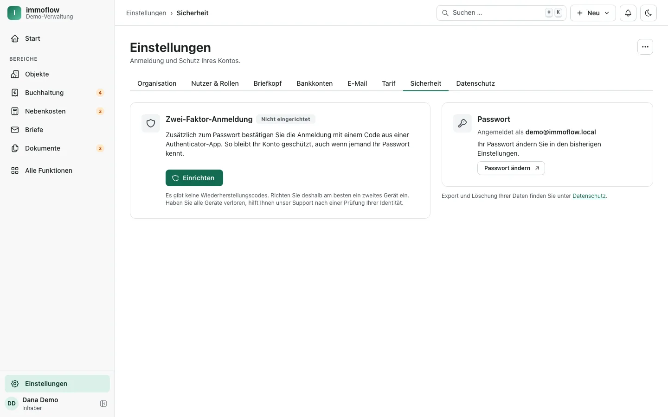Select the Sicherheit tab
This screenshot has height=417, width=668.
pos(426,83)
